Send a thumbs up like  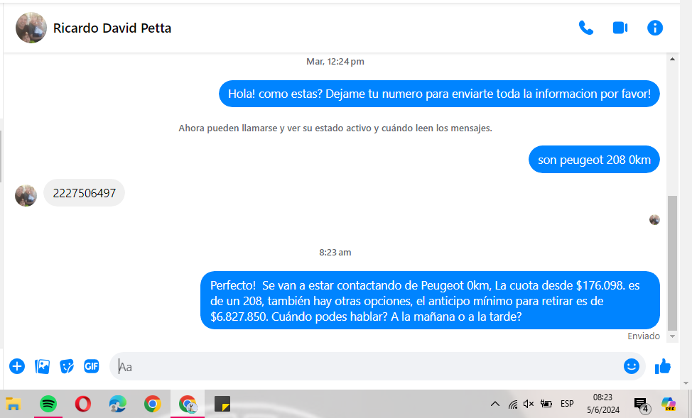(x=663, y=366)
